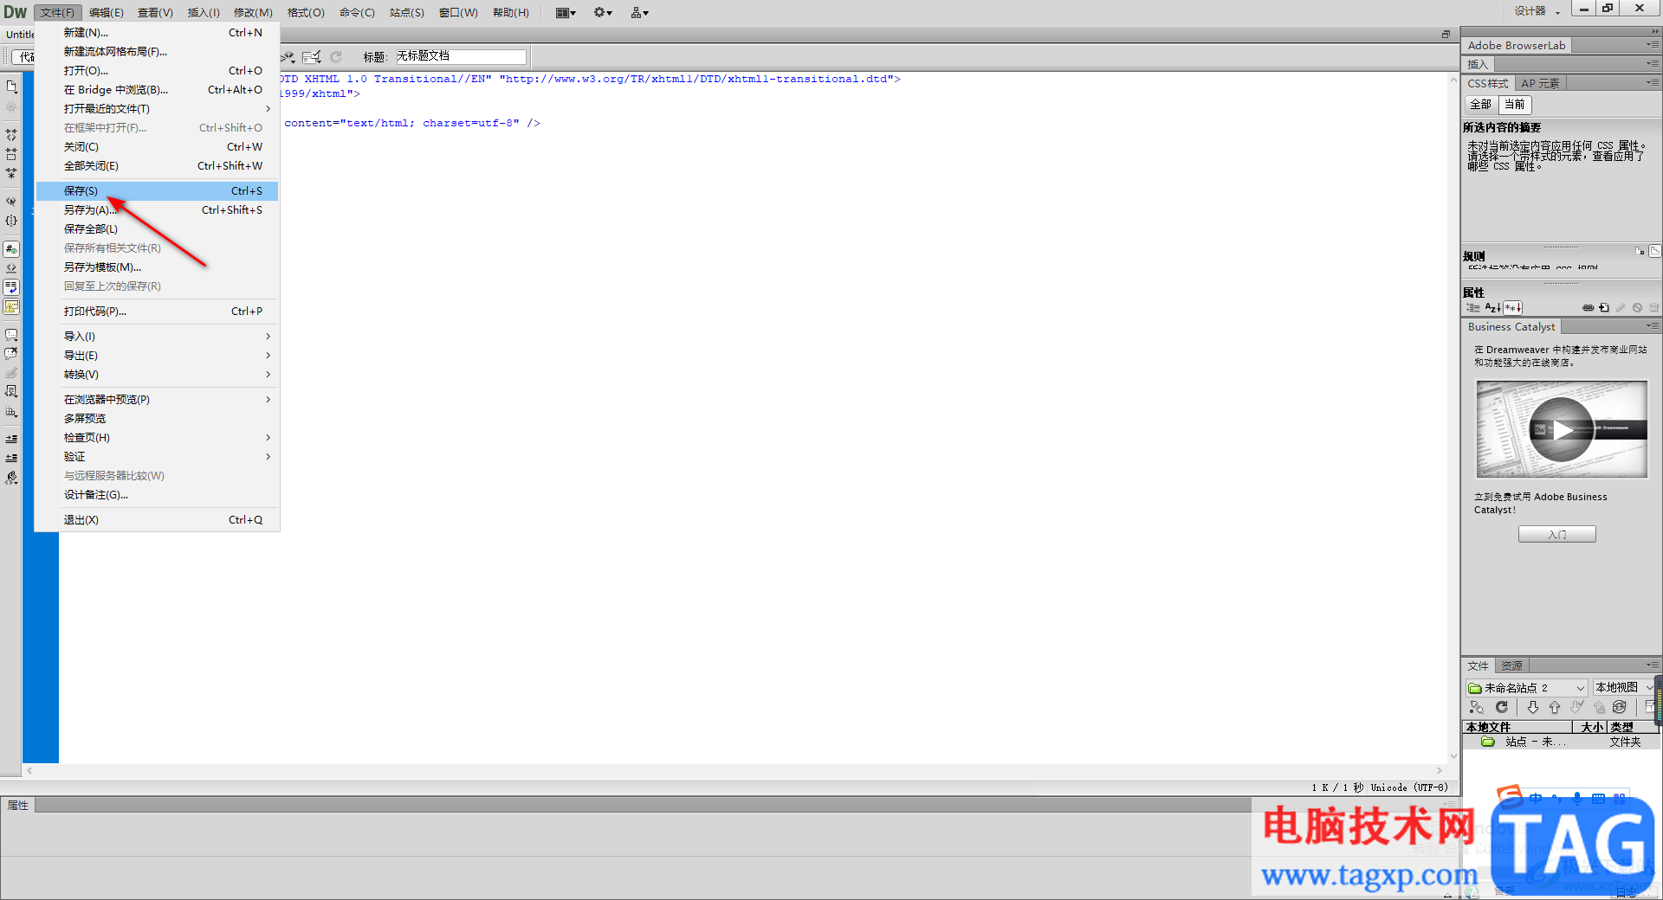Click Exit (退出) in the File menu

click(x=157, y=520)
